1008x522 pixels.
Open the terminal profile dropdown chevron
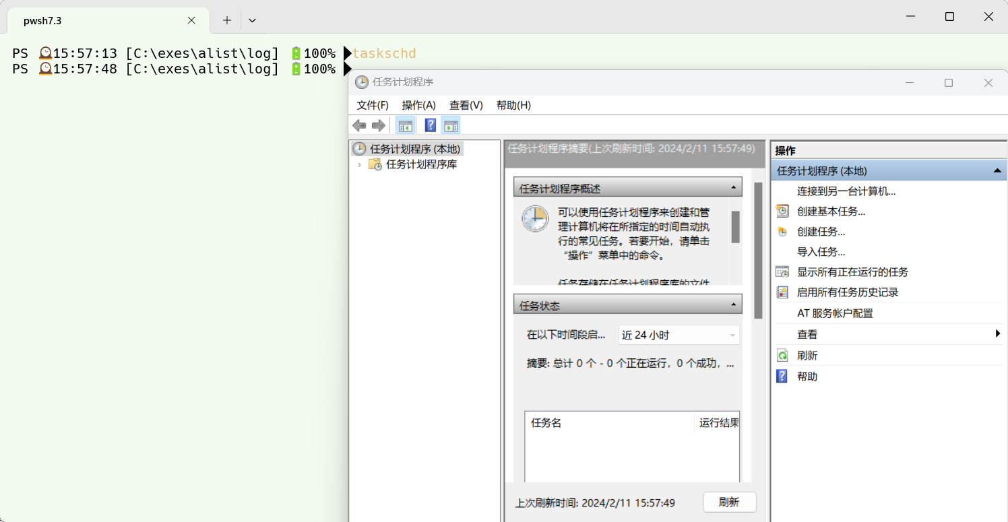[x=252, y=20]
